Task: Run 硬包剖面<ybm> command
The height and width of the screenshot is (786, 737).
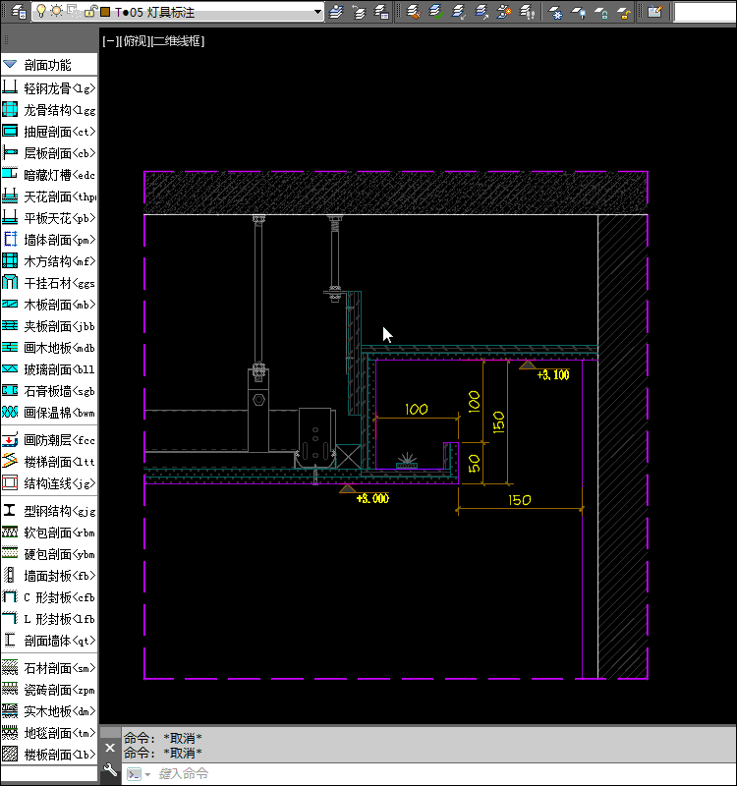Action: pos(49,554)
